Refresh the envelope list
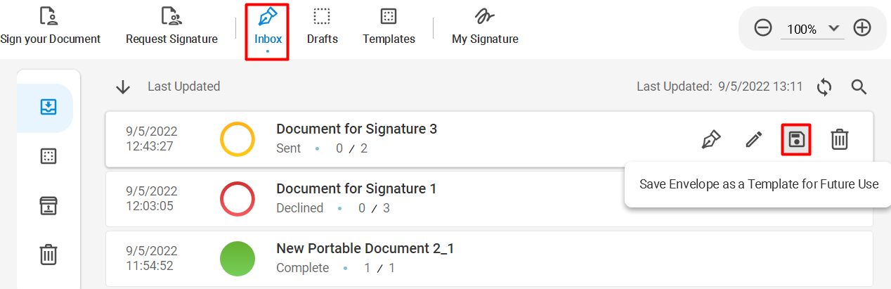The height and width of the screenshot is (289, 891). pos(824,86)
